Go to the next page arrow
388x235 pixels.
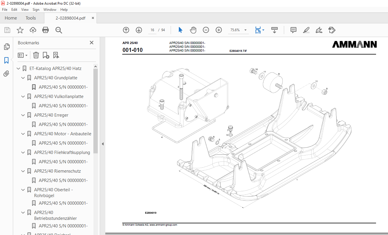point(139,30)
